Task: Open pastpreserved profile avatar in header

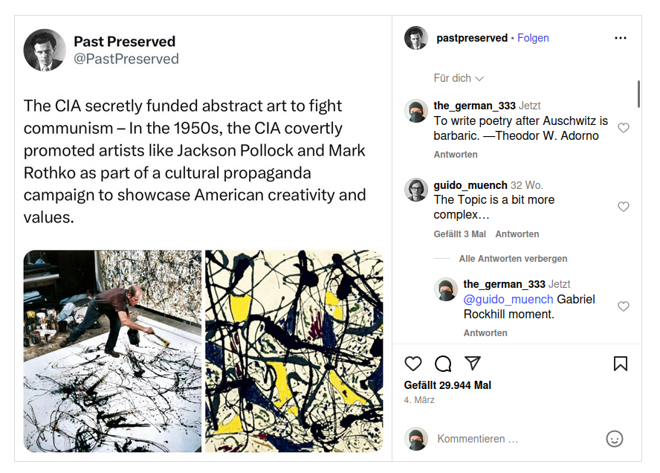Action: 416,38
